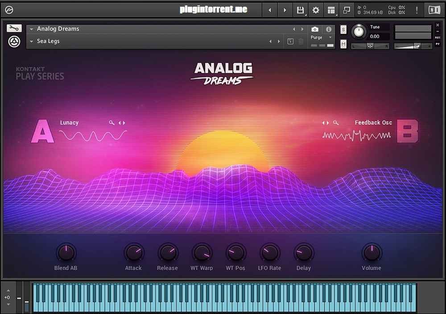Show instrument info with the i icon

pos(329,29)
